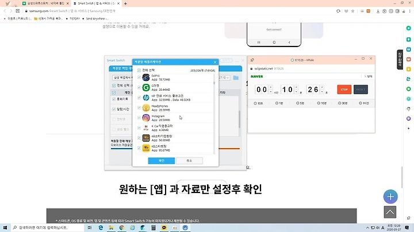Click the blue plus floating button
The width and height of the screenshot is (414, 232).
(390, 196)
